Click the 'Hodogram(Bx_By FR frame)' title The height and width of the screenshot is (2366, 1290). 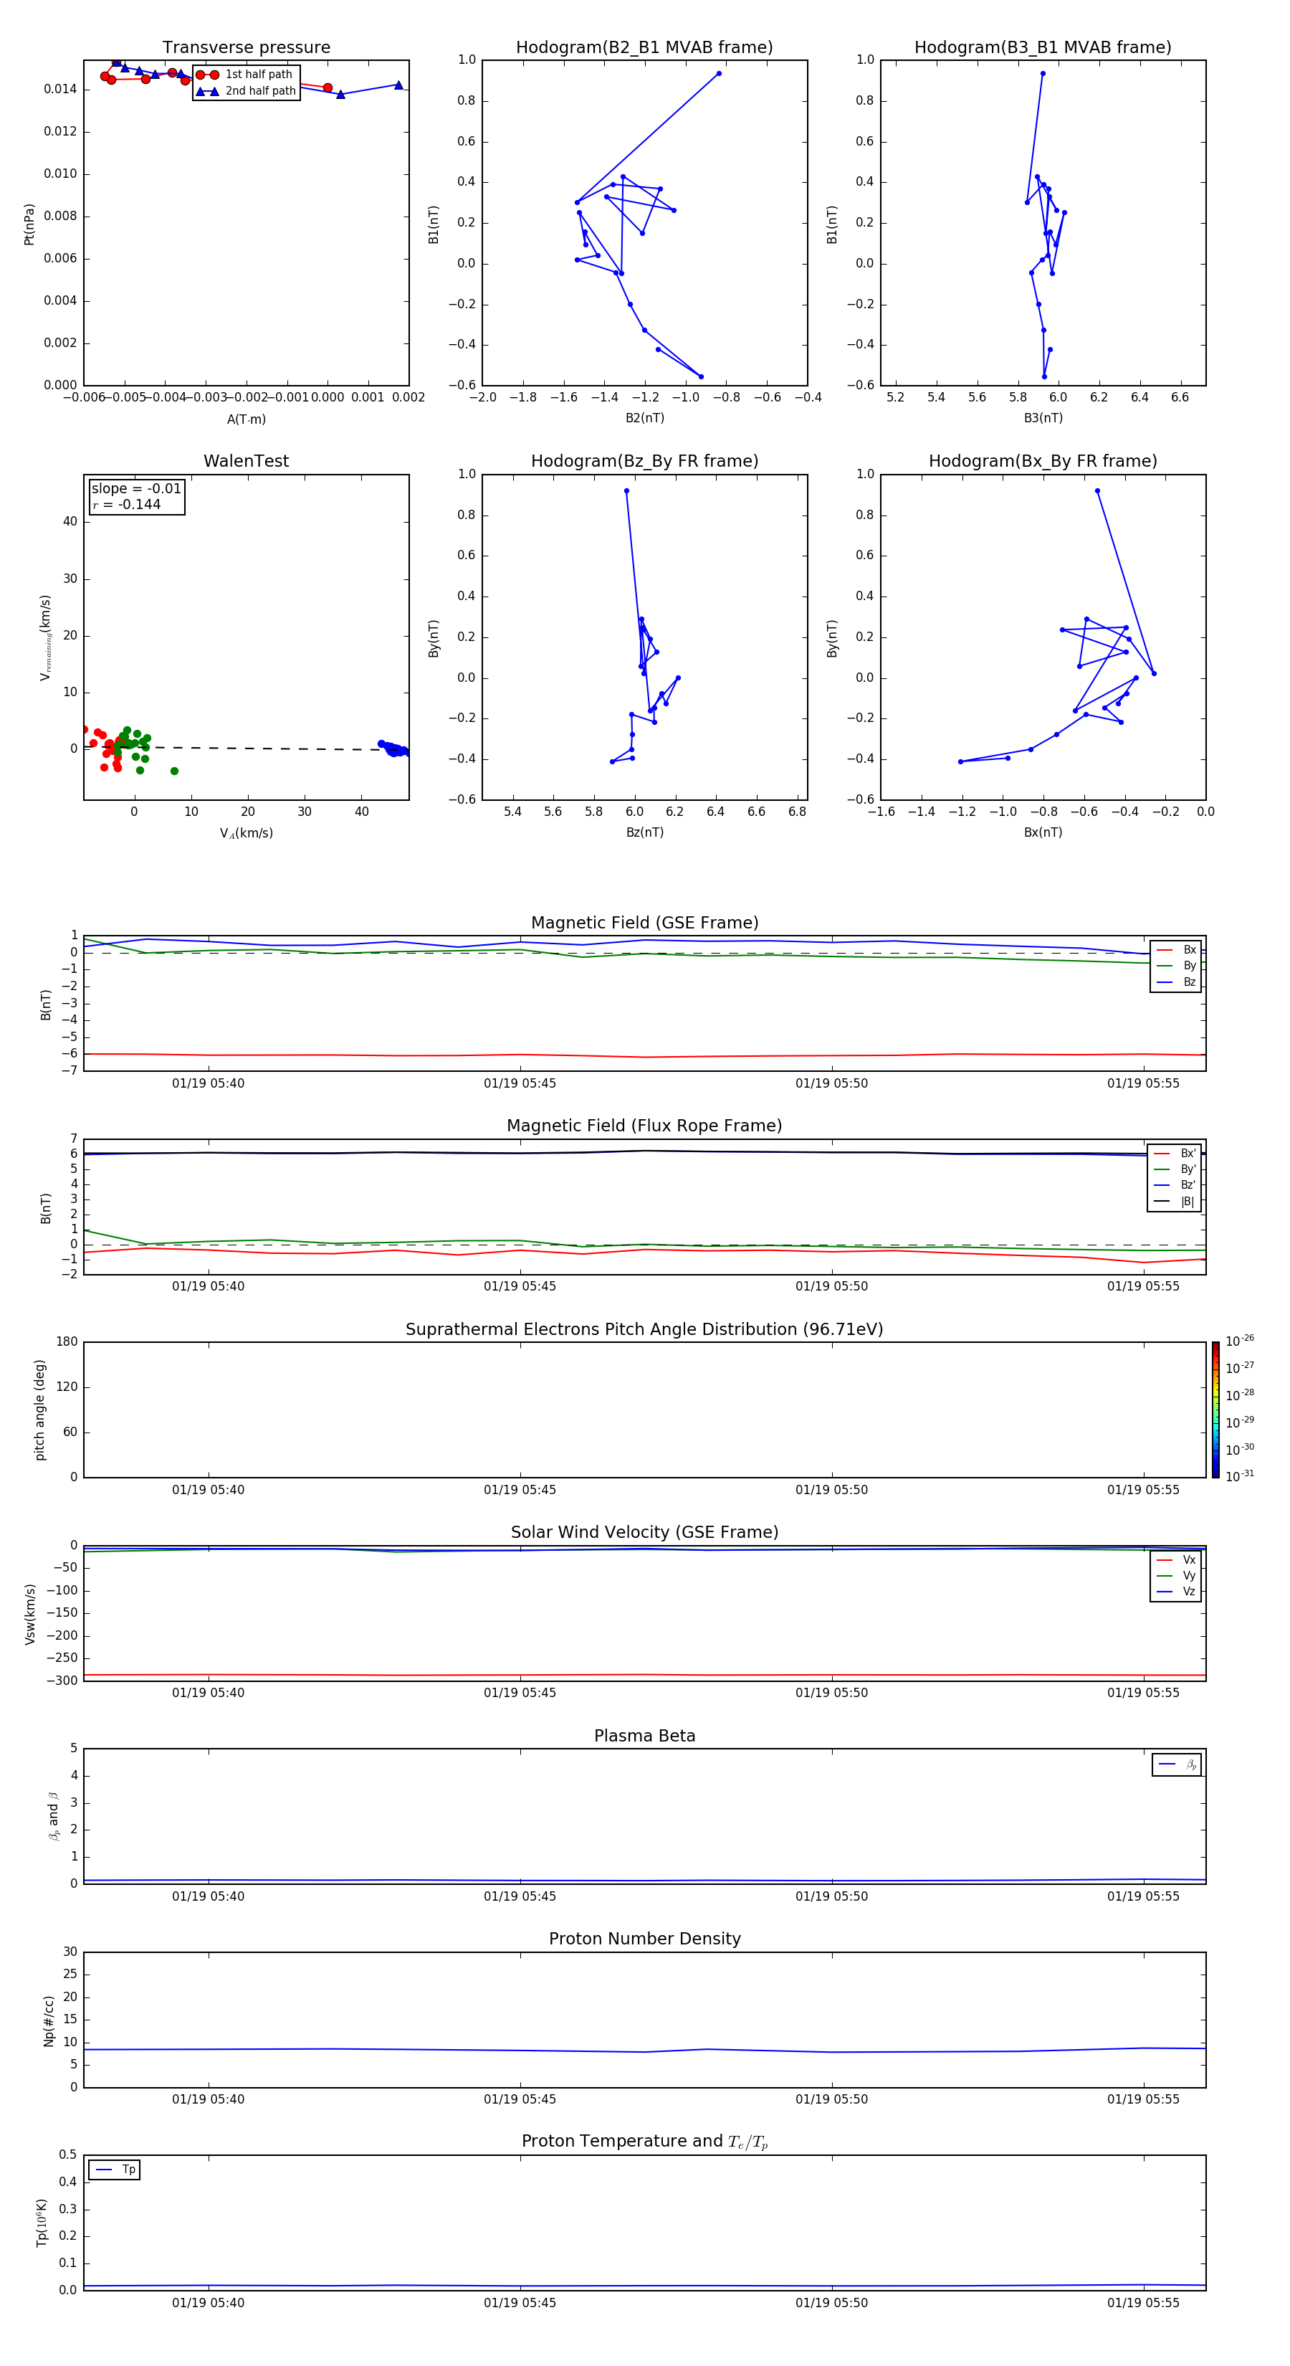[x=1043, y=461]
